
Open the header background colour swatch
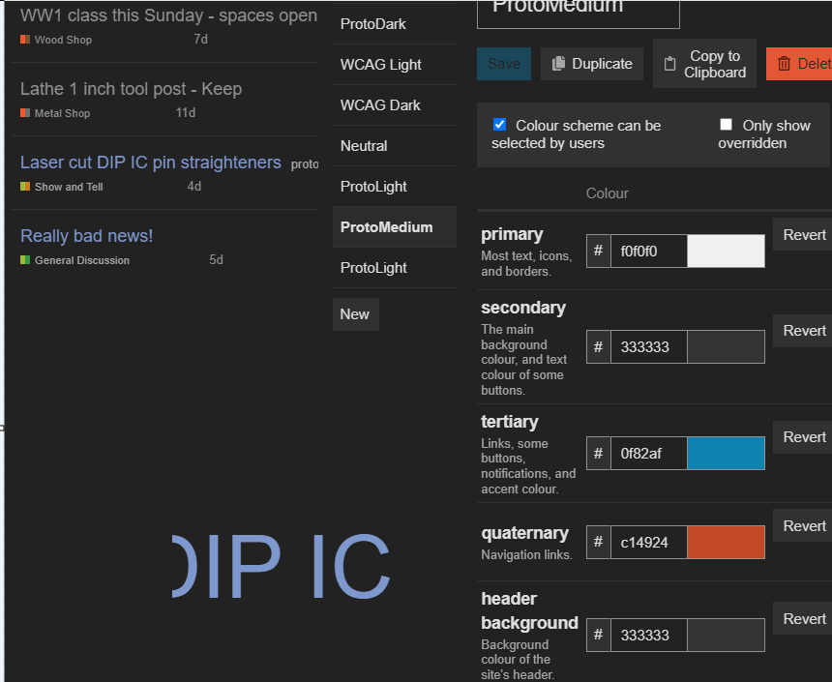726,635
